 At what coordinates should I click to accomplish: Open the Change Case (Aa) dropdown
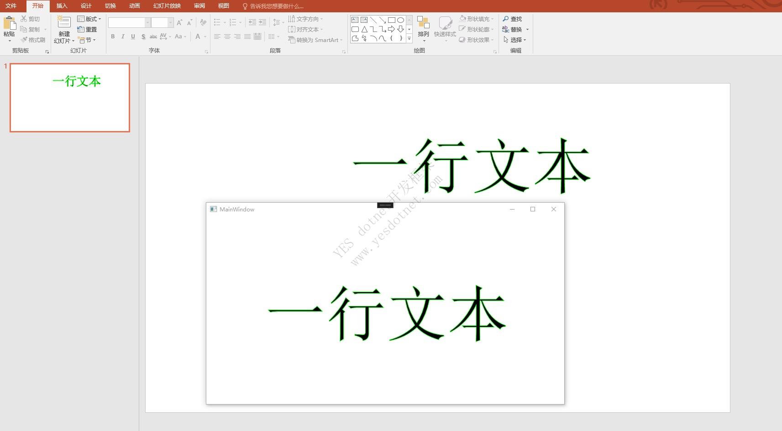180,37
